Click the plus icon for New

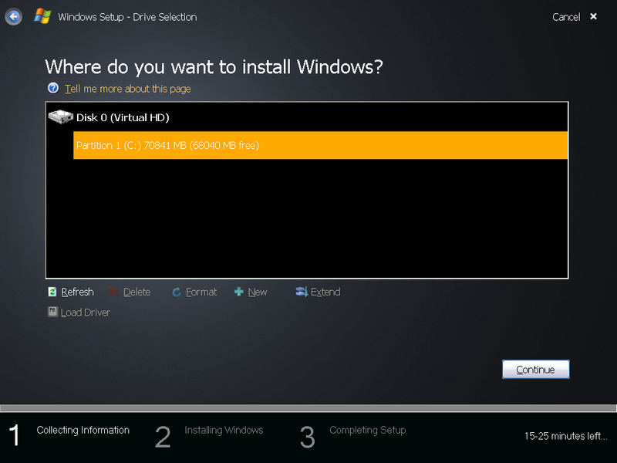(x=239, y=292)
